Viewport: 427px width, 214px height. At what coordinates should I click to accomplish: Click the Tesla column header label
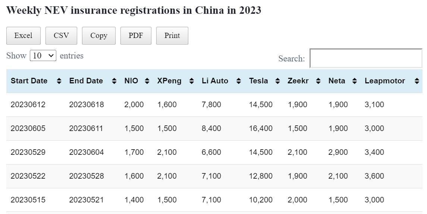coord(258,81)
